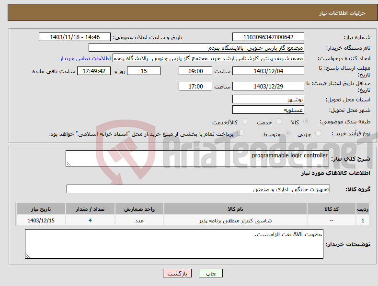This screenshot has height=286, width=378.
Task: Click the واحد شمارش column header
Action: click(x=139, y=209)
